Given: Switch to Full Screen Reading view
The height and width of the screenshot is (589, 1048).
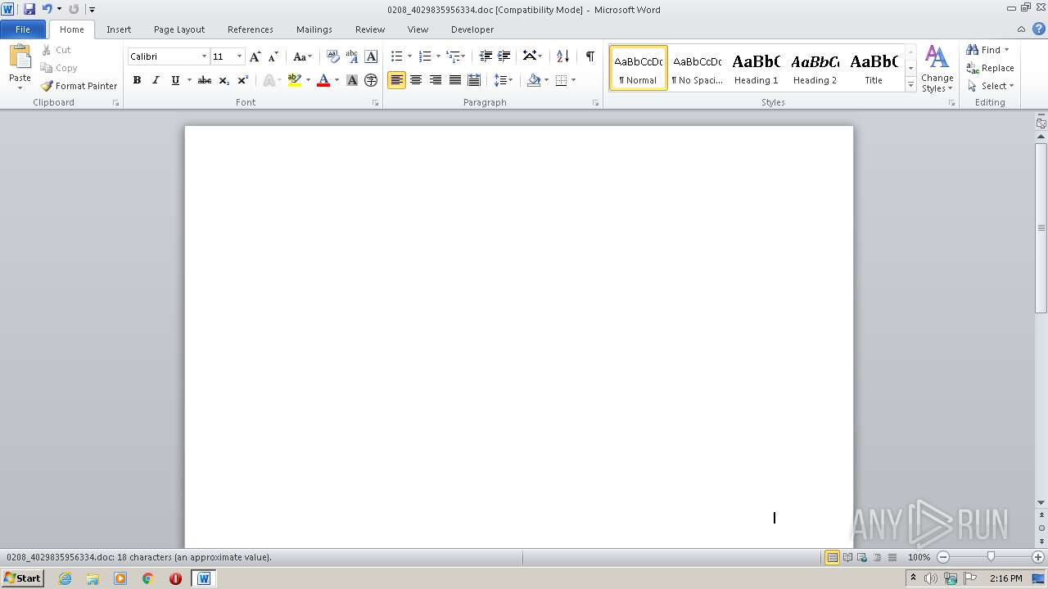Looking at the screenshot, I should tap(847, 557).
